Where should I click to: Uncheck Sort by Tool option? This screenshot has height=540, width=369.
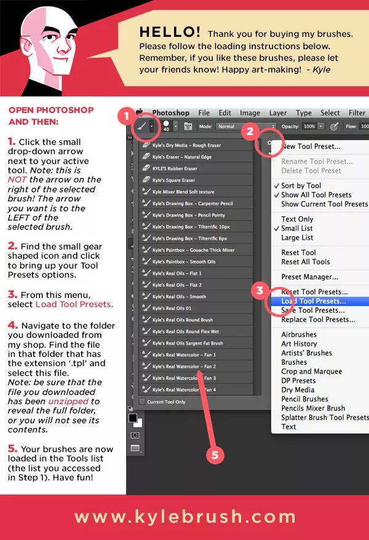coord(320,186)
